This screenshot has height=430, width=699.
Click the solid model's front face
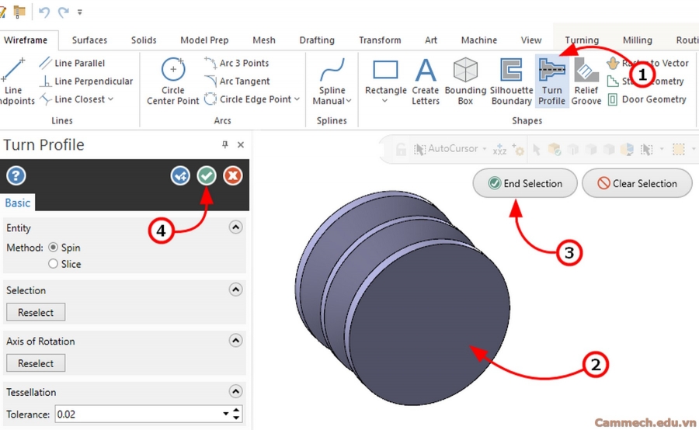[429, 324]
